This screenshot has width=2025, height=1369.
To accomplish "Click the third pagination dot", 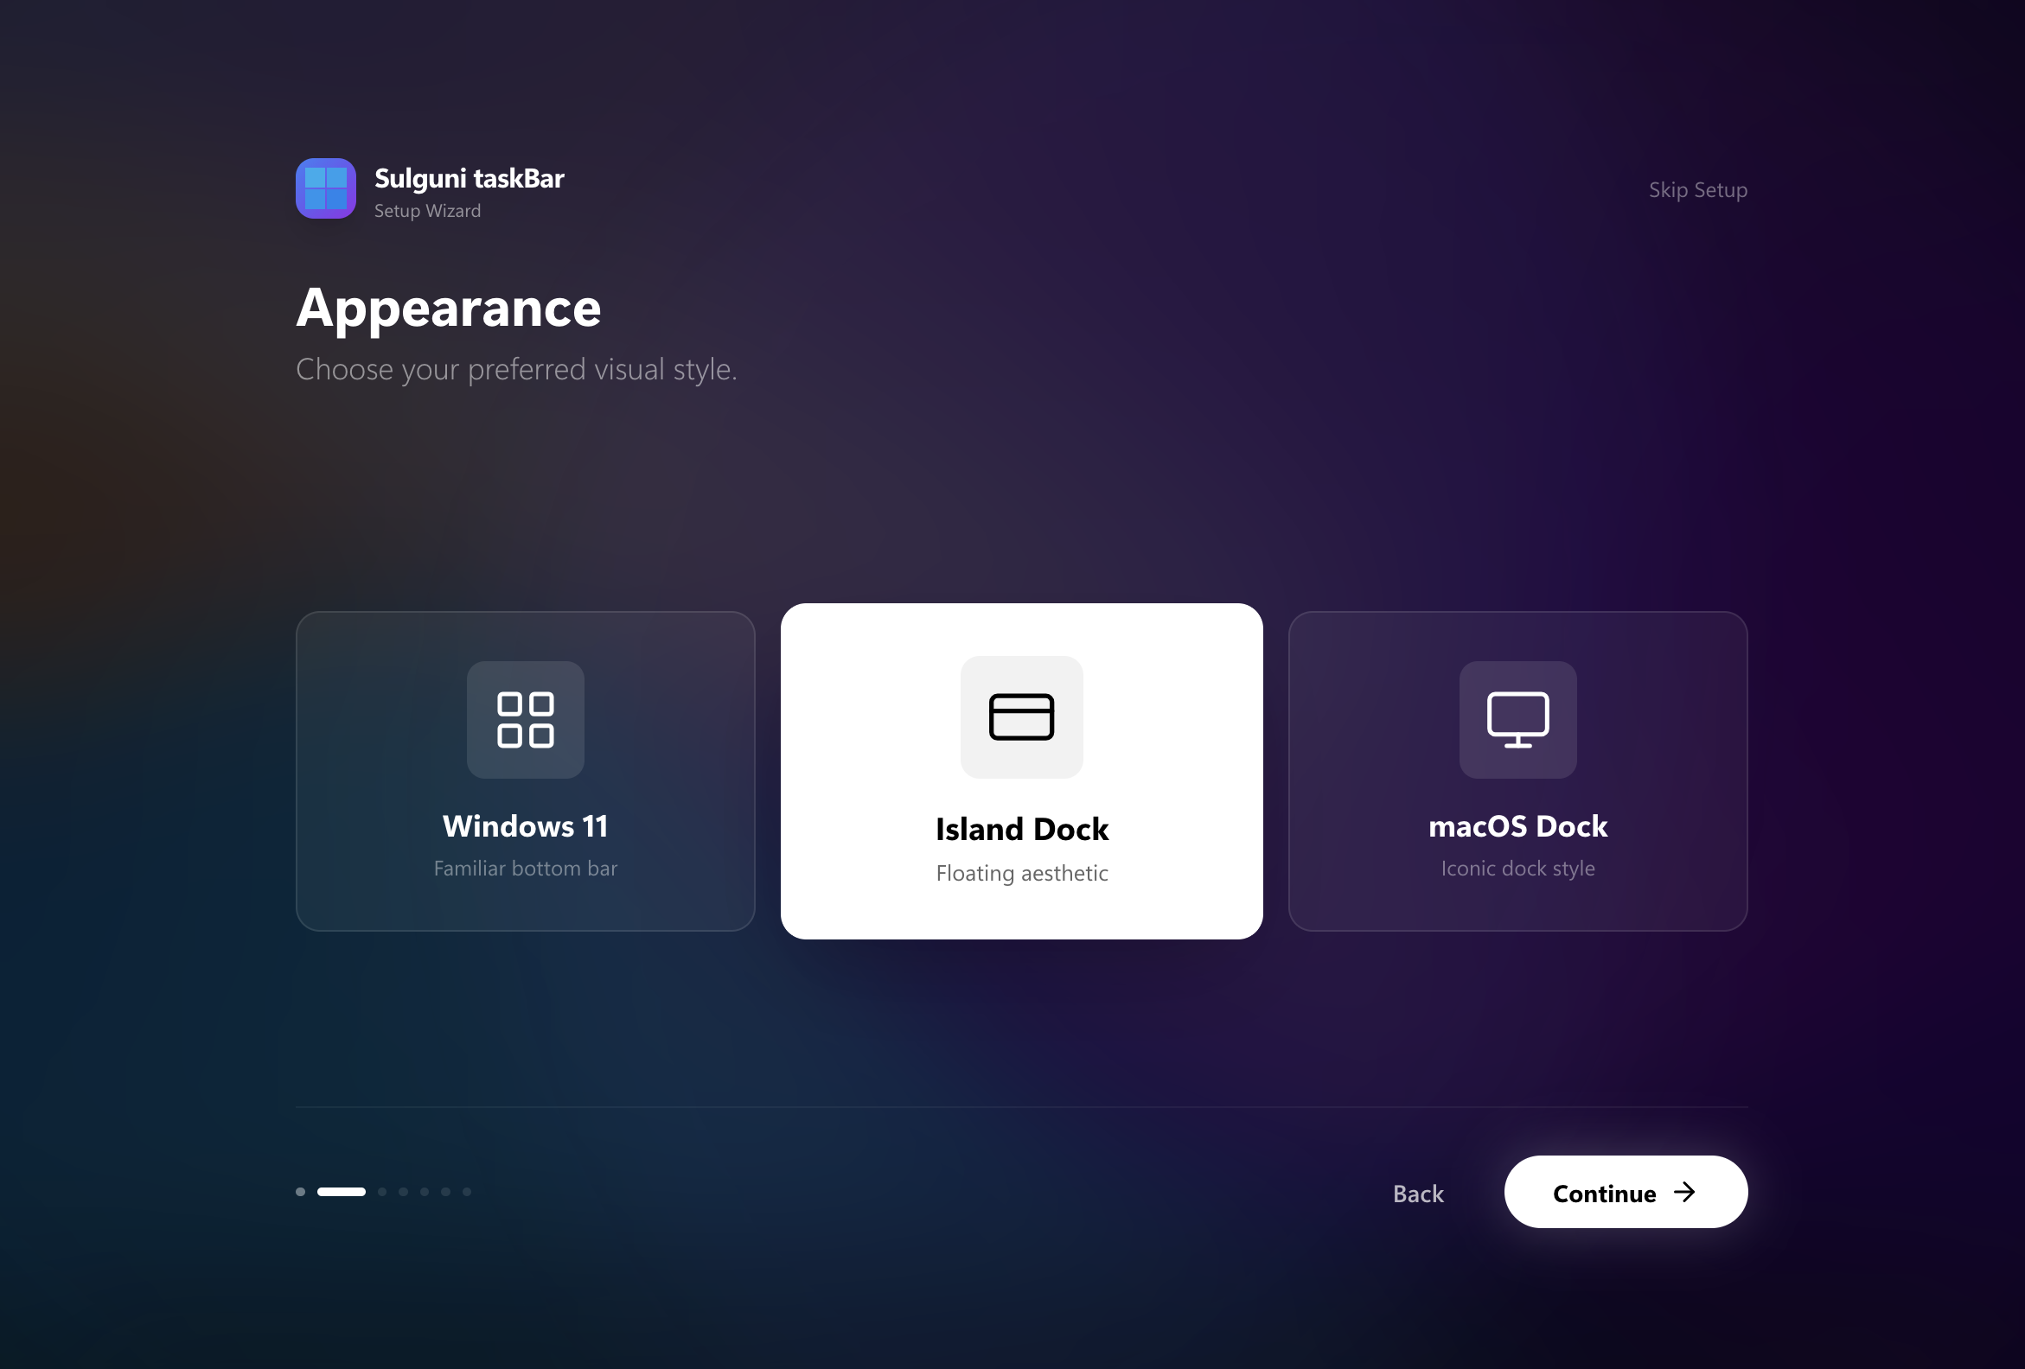I will click(381, 1192).
